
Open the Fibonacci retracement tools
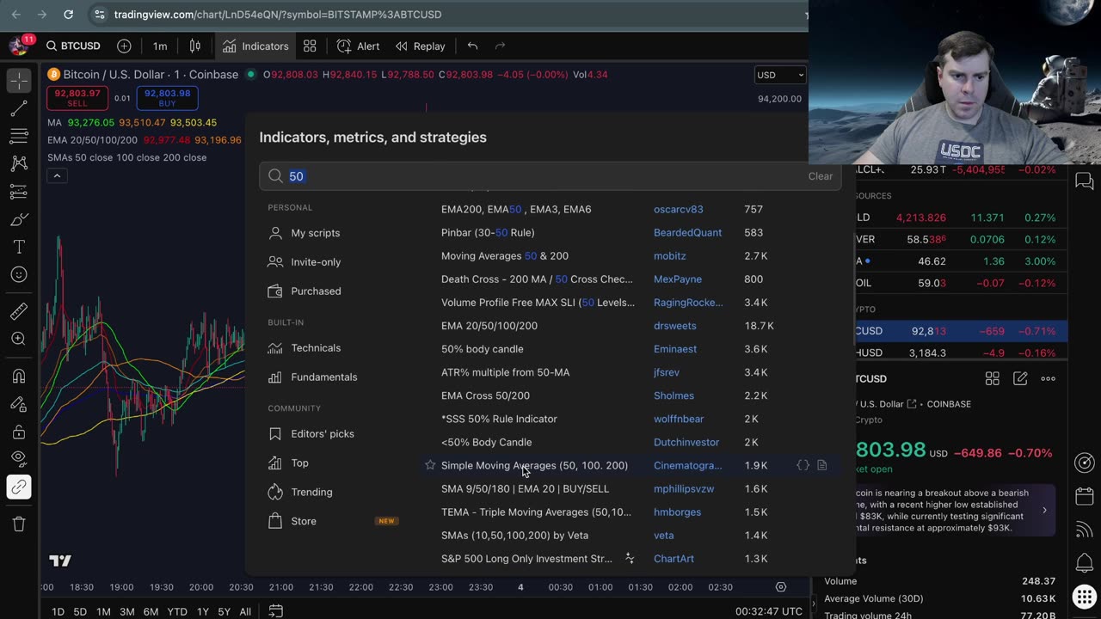pos(19,136)
